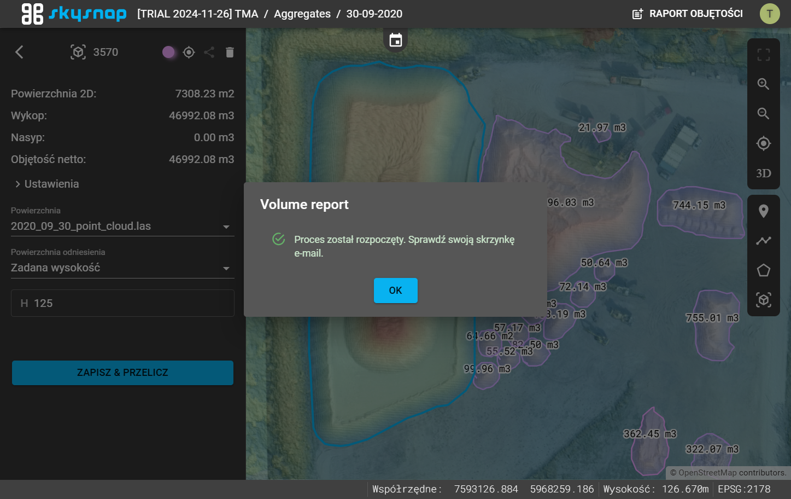Open the user avatar T menu

770,14
